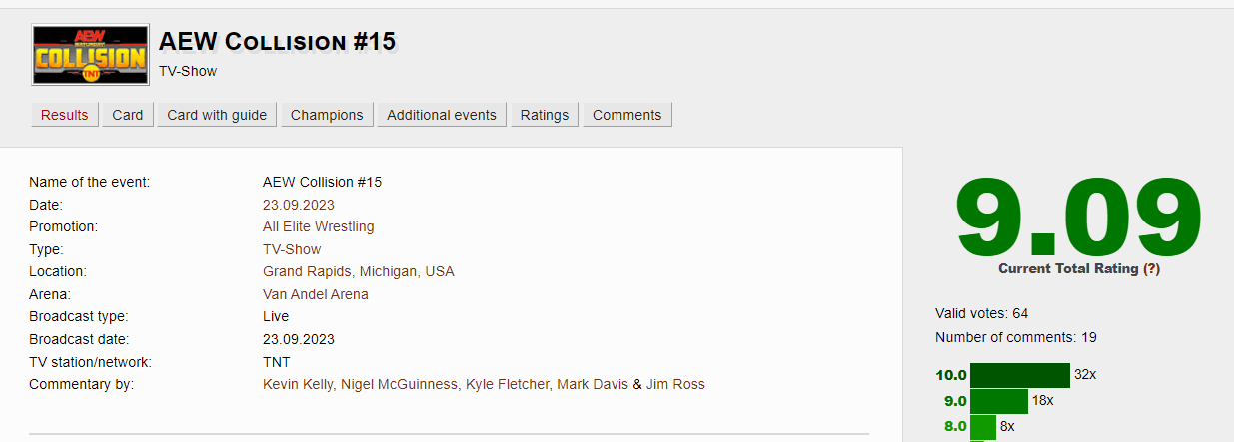Click the Mark Davis commentator link

pyautogui.click(x=594, y=384)
